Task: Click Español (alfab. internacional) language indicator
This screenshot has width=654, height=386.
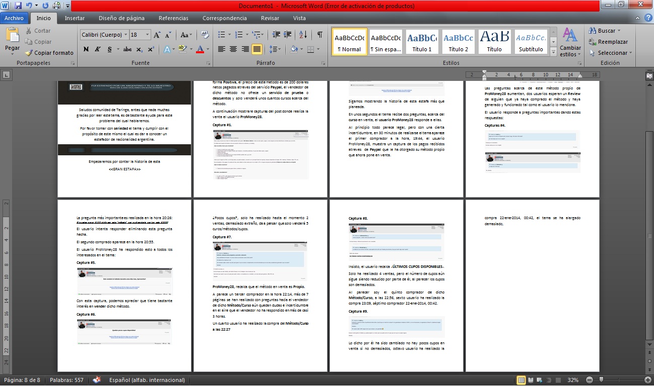Action: (147, 380)
